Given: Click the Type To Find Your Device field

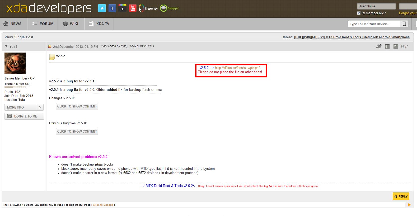Looking at the screenshot, I should tap(374, 24).
